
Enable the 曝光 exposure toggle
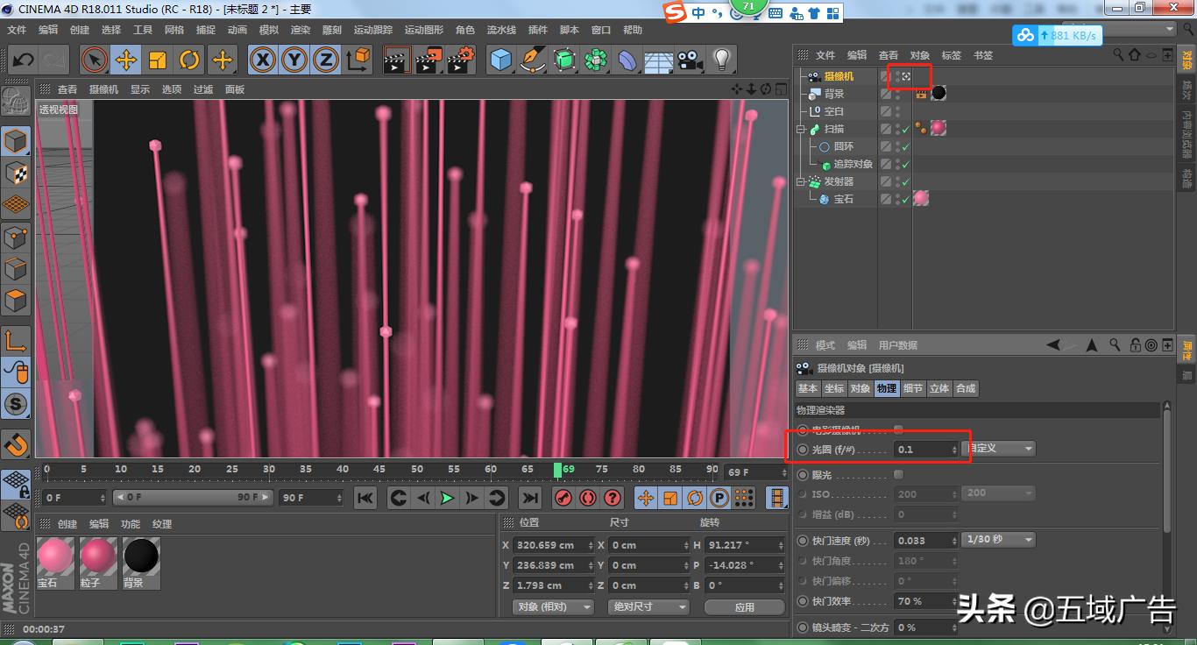(x=899, y=476)
